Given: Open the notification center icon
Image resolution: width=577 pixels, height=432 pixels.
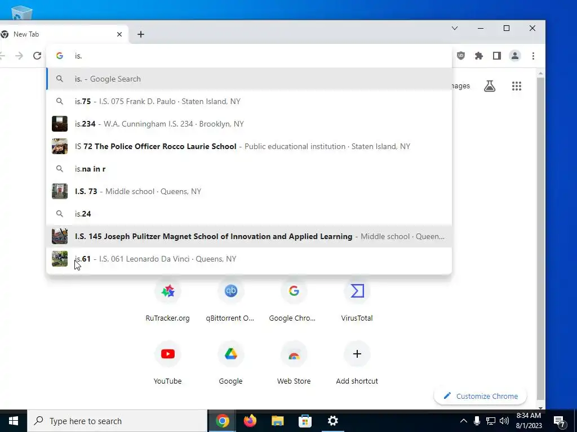Looking at the screenshot, I should [560, 421].
